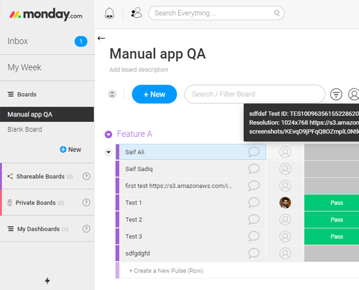The image size is (359, 290).
Task: Click the Feature A group title
Action: 134,134
